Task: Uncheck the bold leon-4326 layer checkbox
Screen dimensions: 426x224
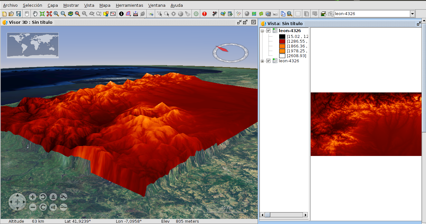Action: pyautogui.click(x=268, y=30)
